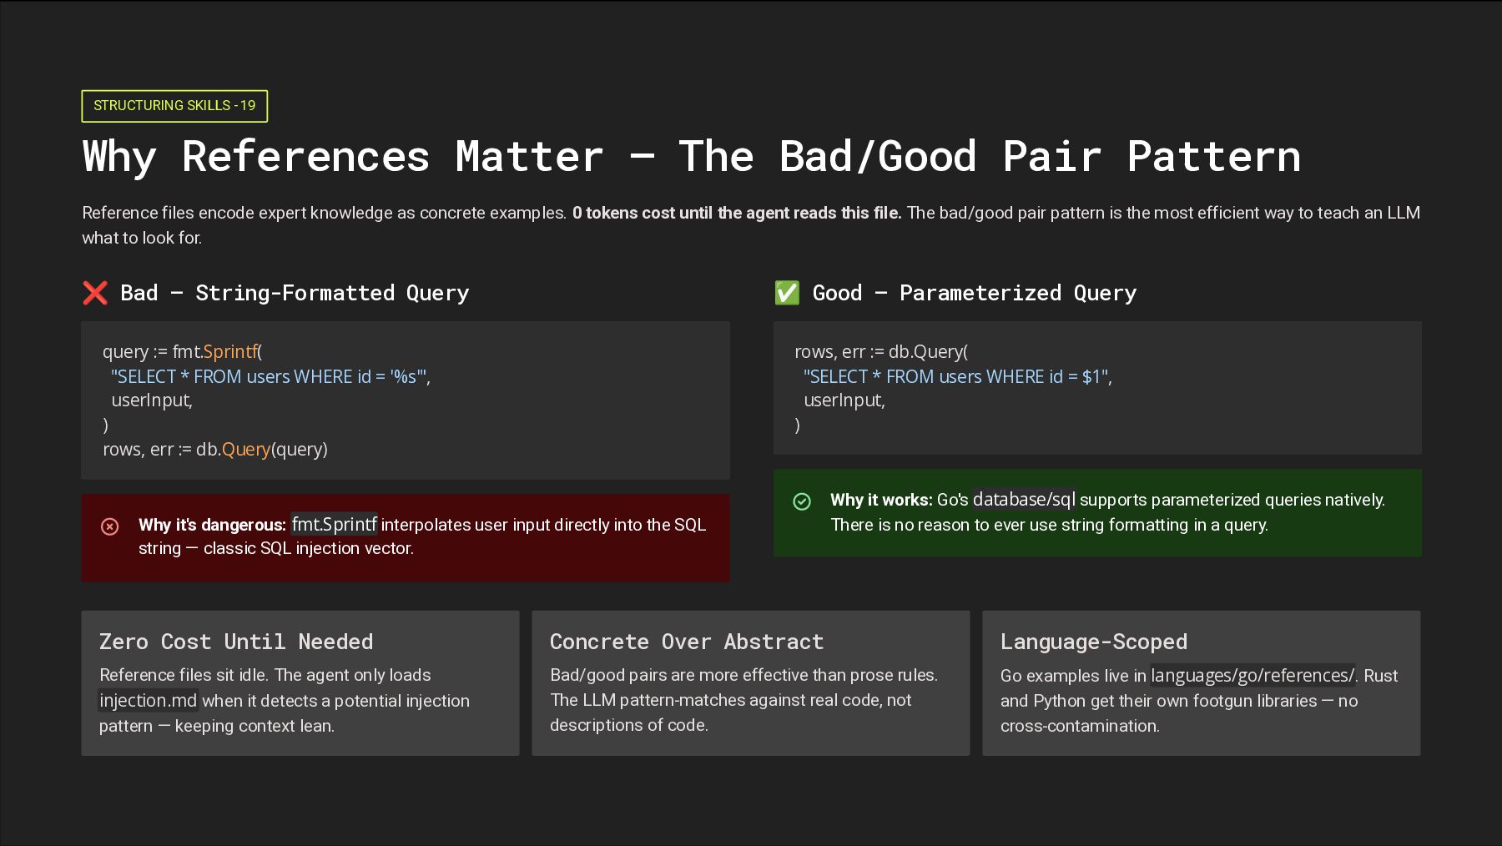
Task: Click the green check mark icon beside Good heading
Action: 786,293
